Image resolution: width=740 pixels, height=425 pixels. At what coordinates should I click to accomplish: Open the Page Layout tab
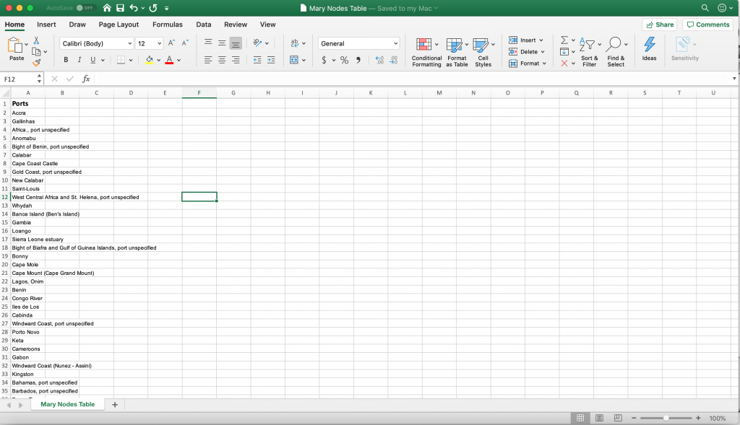pyautogui.click(x=119, y=25)
